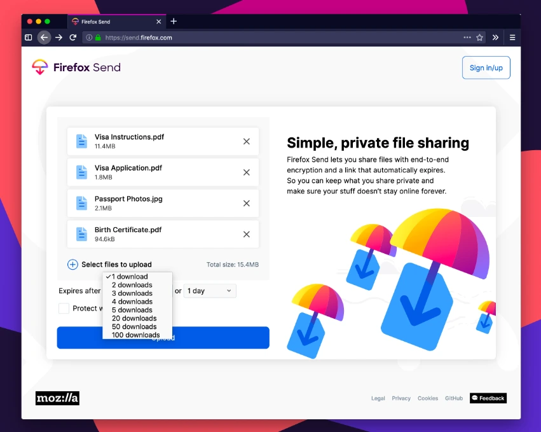The width and height of the screenshot is (541, 432).
Task: Click the green padlock security icon
Action: point(98,38)
